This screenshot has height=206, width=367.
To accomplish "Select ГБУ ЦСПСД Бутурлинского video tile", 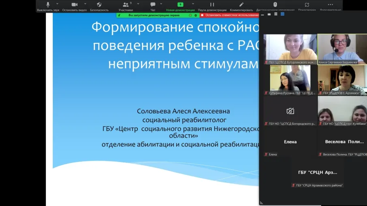I will click(290, 49).
